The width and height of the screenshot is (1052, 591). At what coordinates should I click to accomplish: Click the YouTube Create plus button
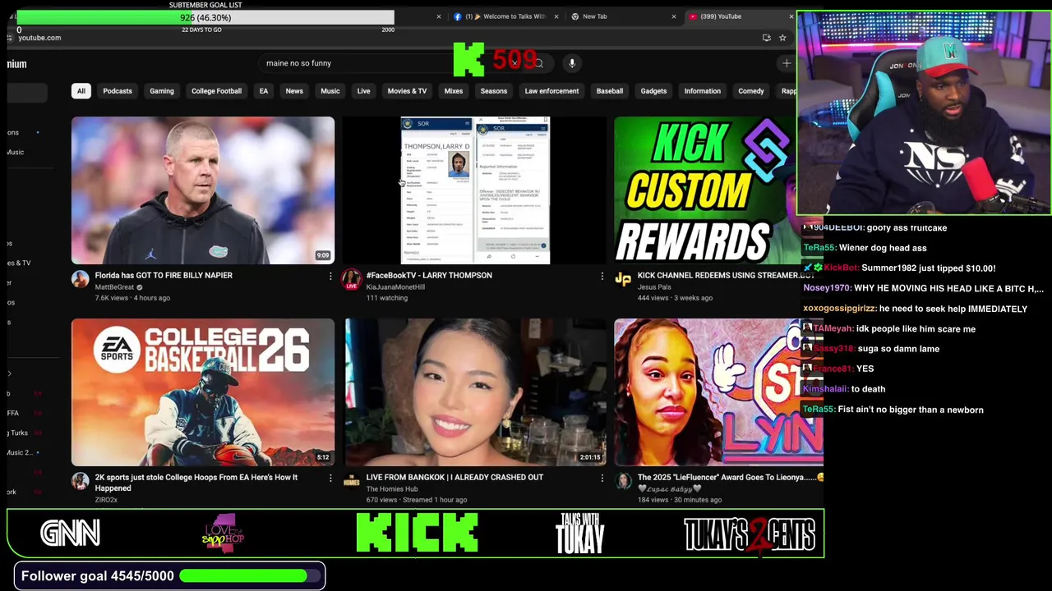787,63
